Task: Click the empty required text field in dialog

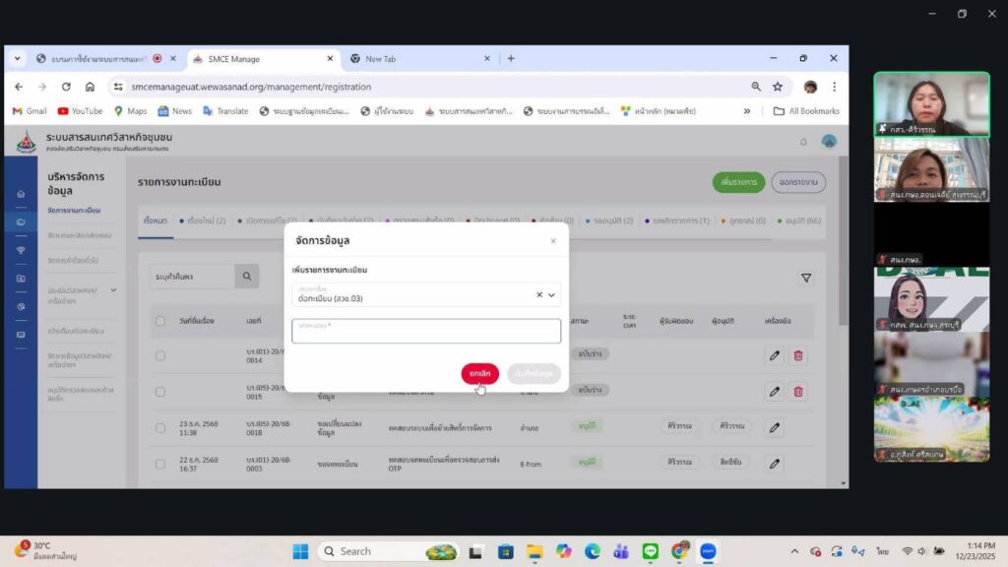Action: click(x=426, y=332)
